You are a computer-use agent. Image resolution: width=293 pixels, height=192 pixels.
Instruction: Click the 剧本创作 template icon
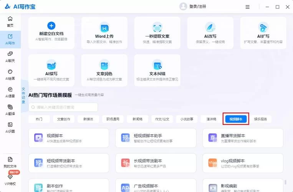coord(38,188)
